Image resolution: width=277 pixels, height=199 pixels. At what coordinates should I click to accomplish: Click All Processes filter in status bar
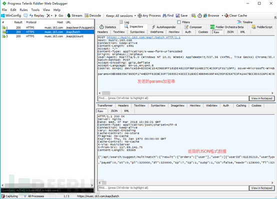tap(33, 196)
